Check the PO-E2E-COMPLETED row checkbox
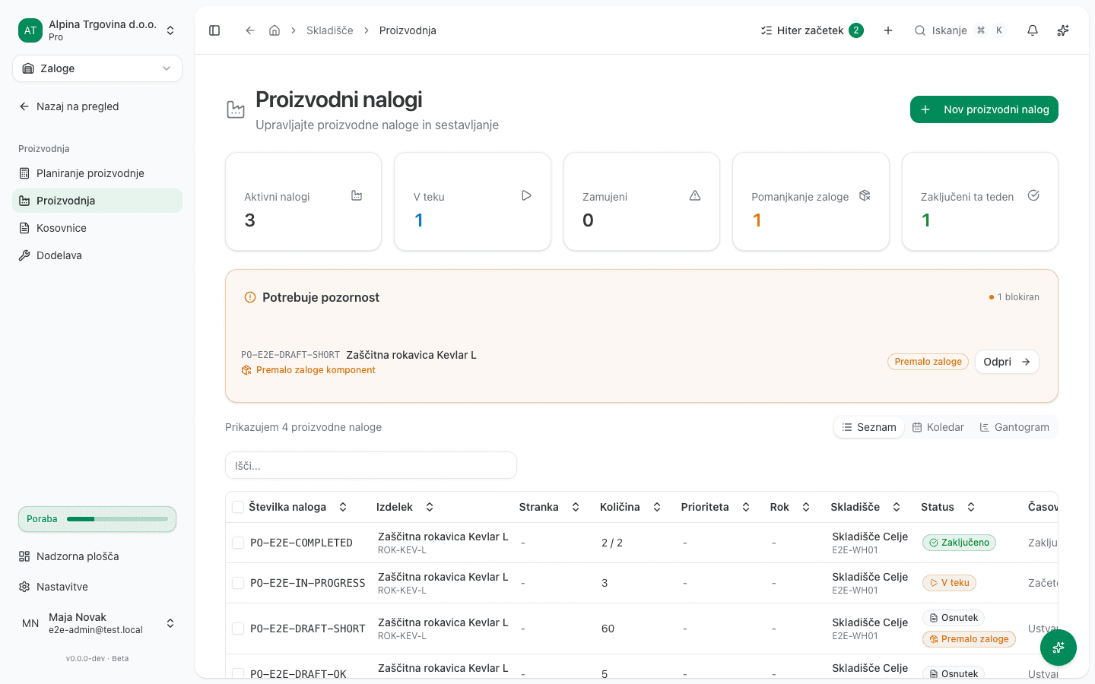 tap(238, 543)
